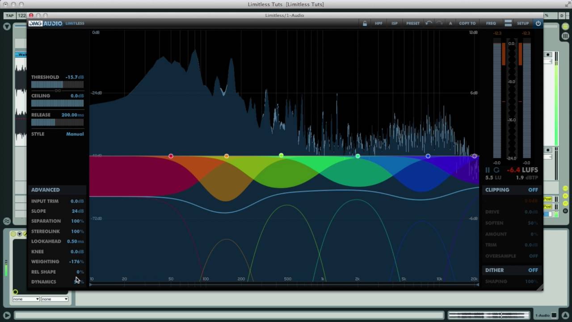Viewport: 572px width, 322px height.
Task: Click the THRESHOLD value -15.7dB
Action: (x=75, y=77)
